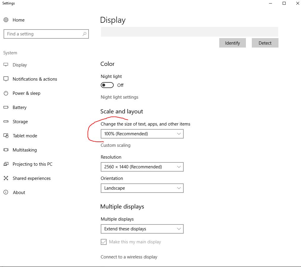
Task: Select the Battery icon in sidebar
Action: pyautogui.click(x=6, y=107)
